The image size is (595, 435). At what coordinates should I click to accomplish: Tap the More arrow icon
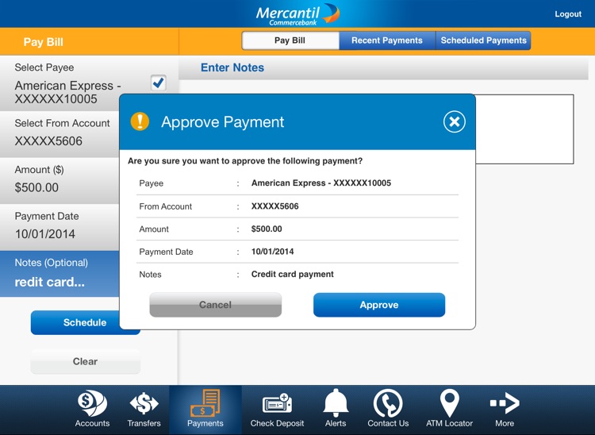point(505,409)
